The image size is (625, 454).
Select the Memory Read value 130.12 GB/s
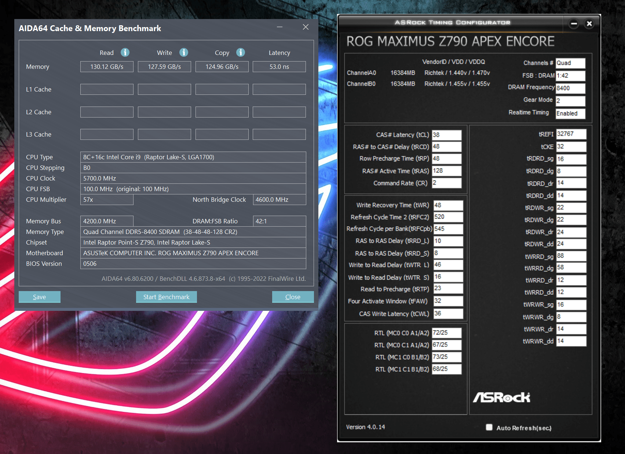pyautogui.click(x=107, y=67)
